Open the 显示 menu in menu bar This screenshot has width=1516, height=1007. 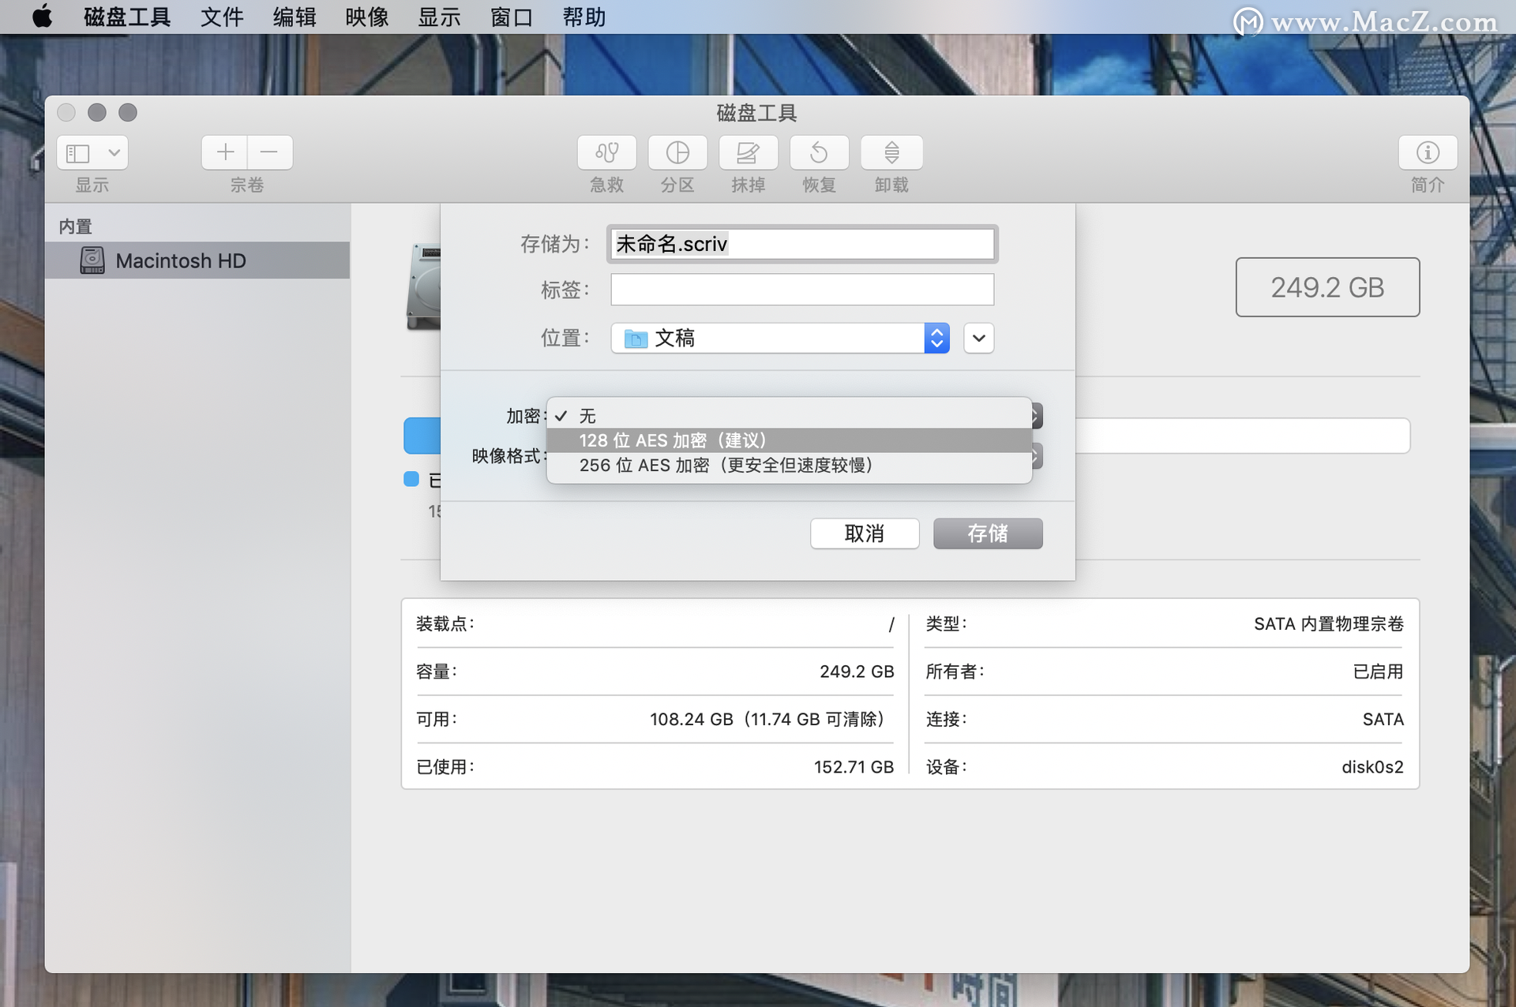point(440,17)
